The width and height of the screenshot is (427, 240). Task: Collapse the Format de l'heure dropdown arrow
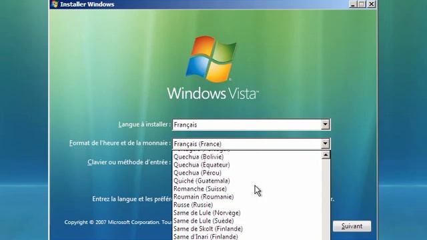point(325,144)
